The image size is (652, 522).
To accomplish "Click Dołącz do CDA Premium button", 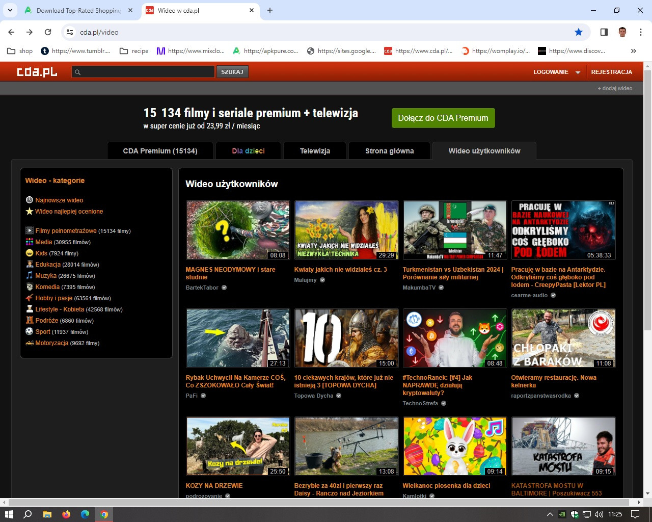I will (x=443, y=118).
